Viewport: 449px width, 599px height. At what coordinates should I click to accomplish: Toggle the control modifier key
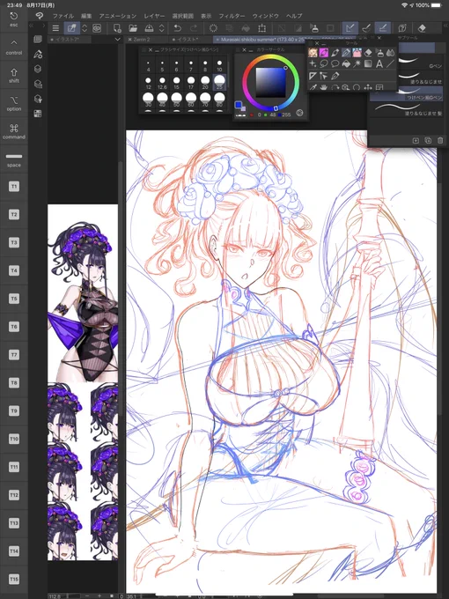click(14, 47)
